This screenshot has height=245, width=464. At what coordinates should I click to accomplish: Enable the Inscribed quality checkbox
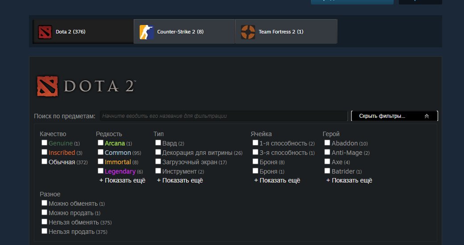(x=44, y=152)
